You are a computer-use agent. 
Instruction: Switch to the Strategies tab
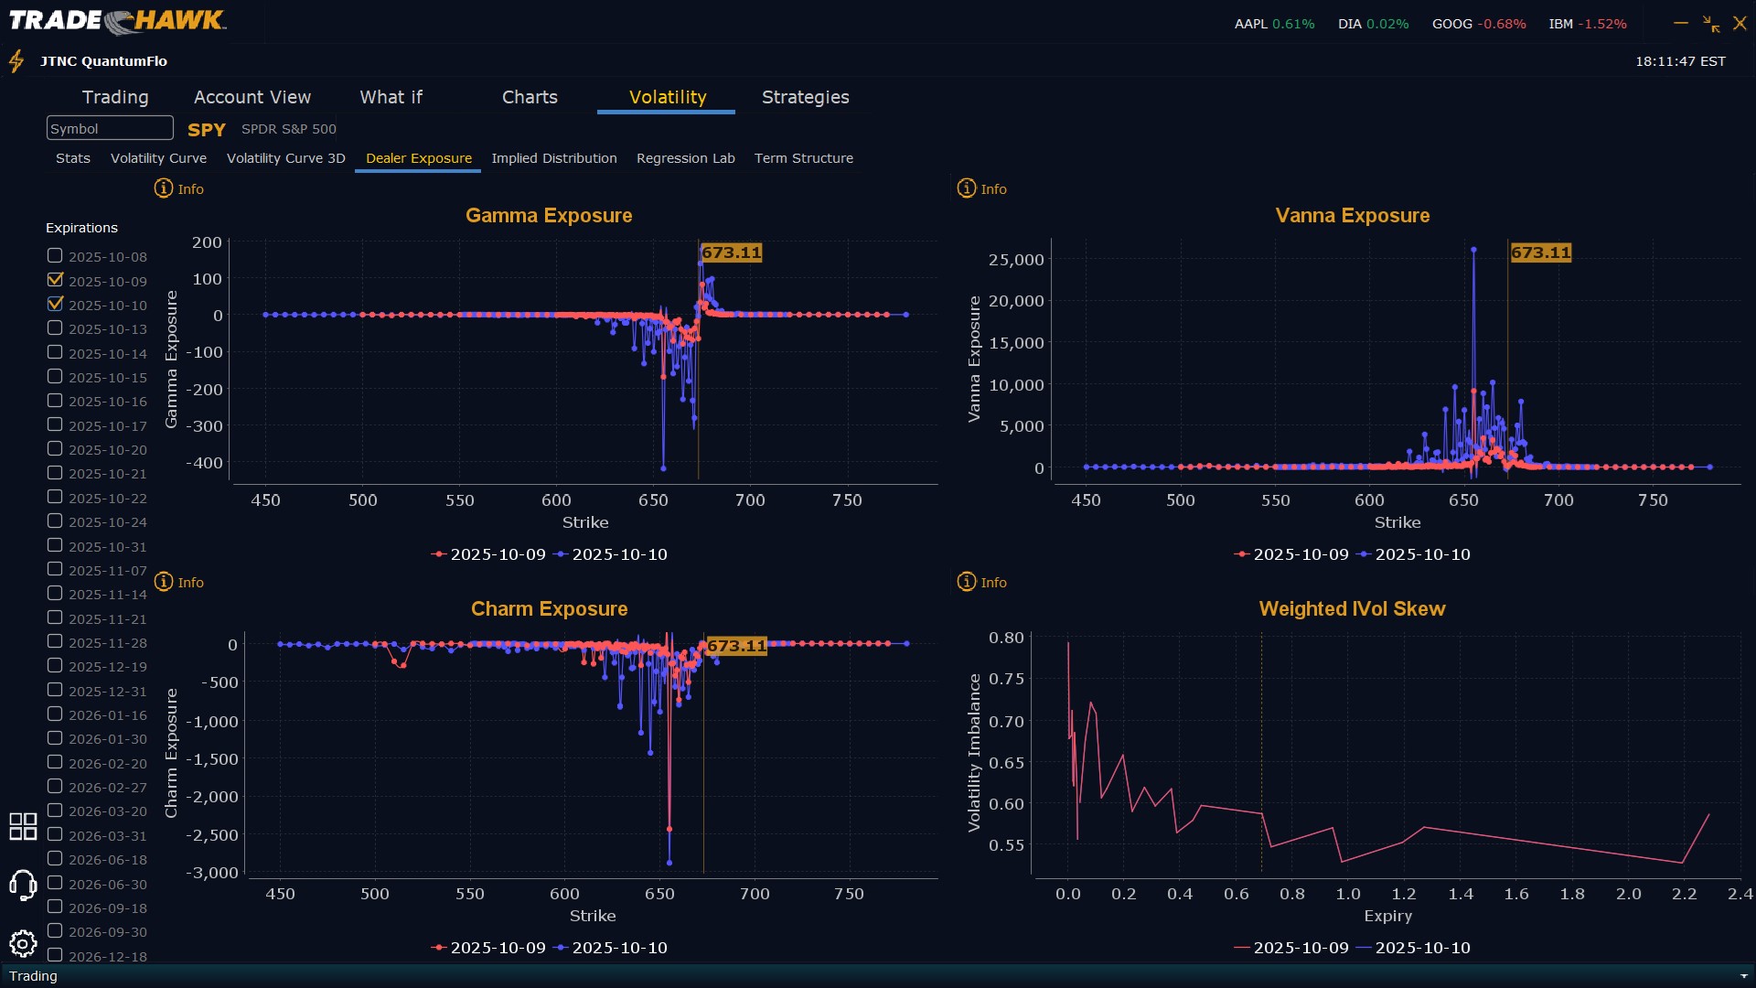pyautogui.click(x=805, y=97)
